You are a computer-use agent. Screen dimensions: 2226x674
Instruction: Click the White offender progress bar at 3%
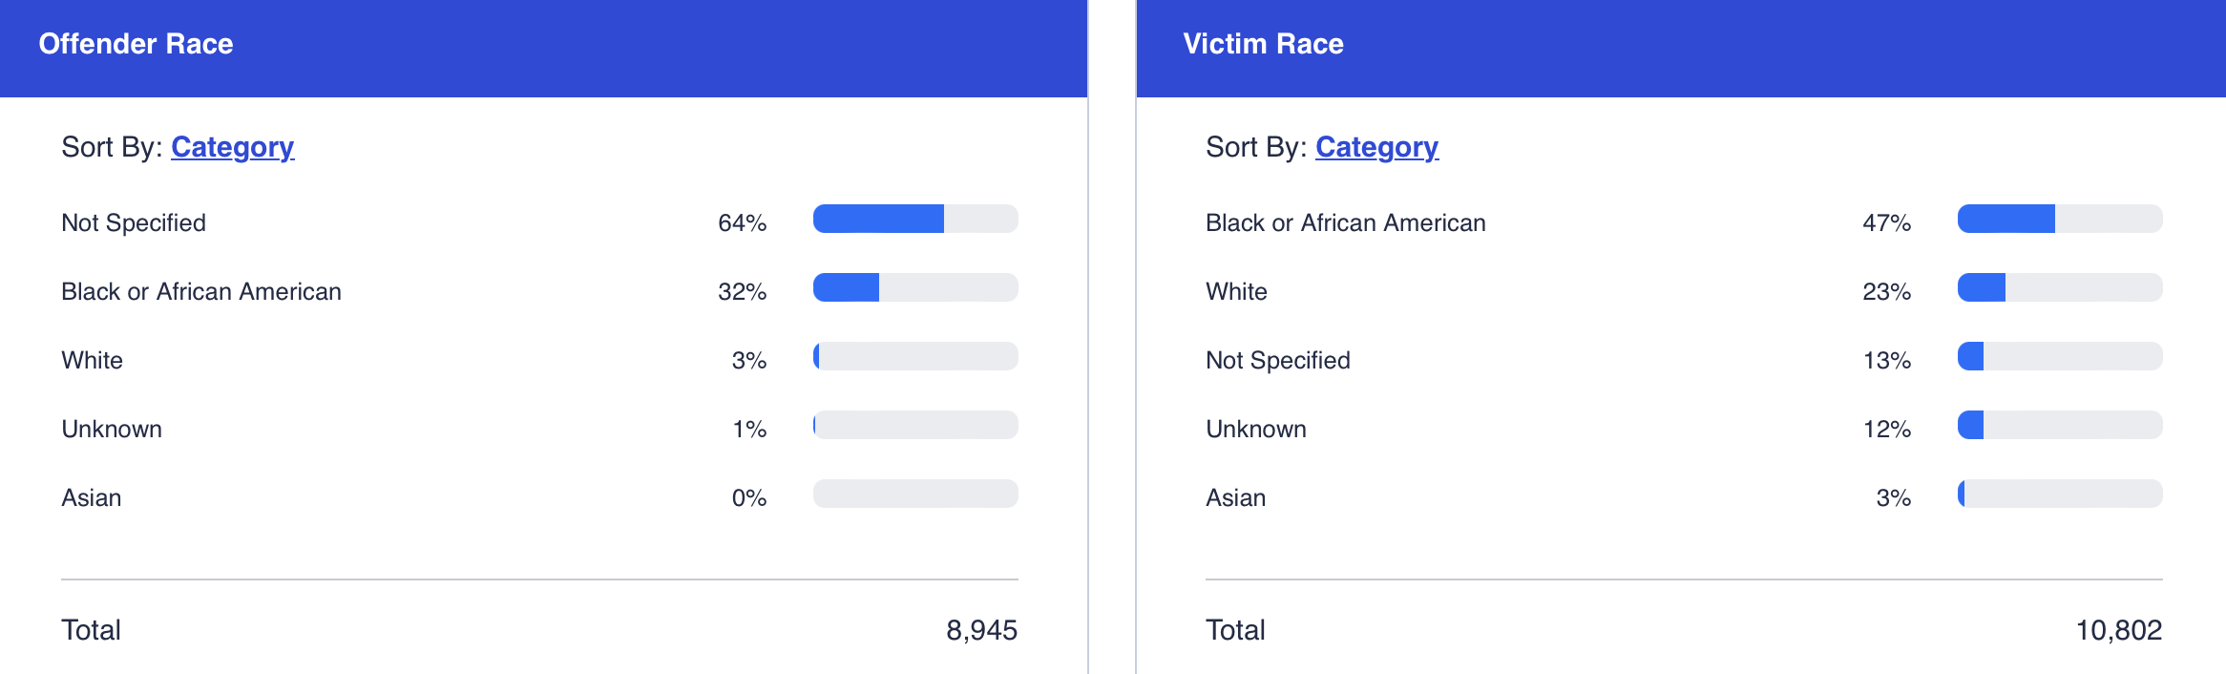pyautogui.click(x=914, y=356)
